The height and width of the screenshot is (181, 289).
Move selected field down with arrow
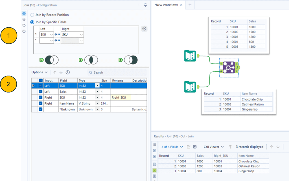[x=61, y=72]
